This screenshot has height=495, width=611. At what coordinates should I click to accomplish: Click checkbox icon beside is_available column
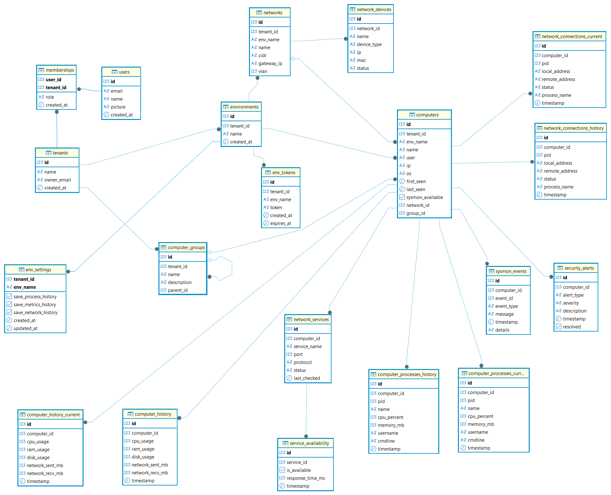tap(282, 470)
